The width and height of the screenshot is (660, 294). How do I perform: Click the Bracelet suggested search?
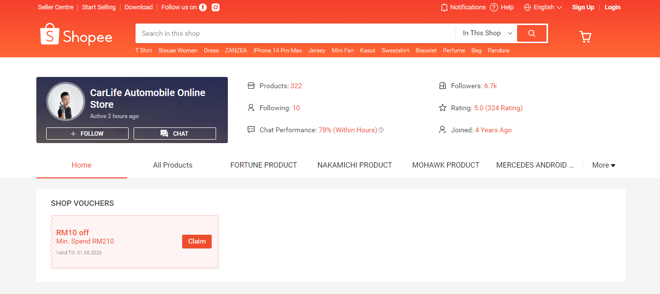click(x=426, y=50)
